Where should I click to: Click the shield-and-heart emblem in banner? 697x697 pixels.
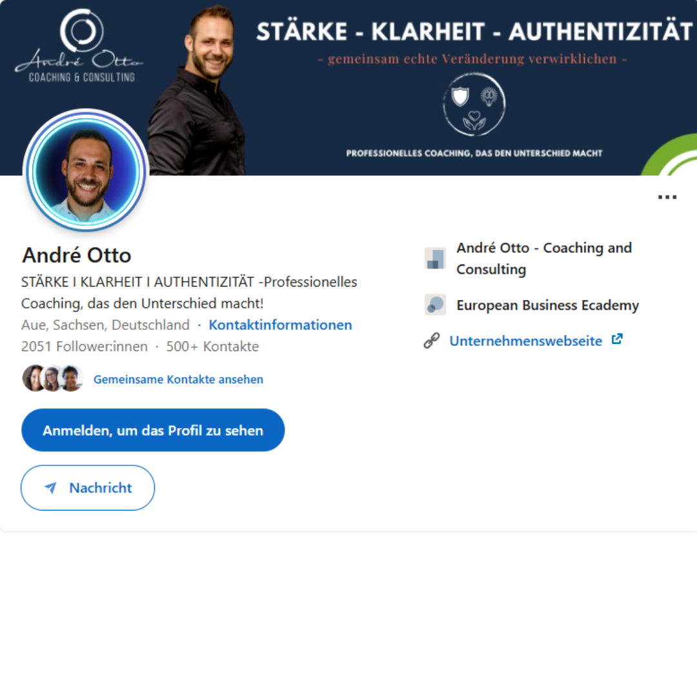[x=474, y=105]
